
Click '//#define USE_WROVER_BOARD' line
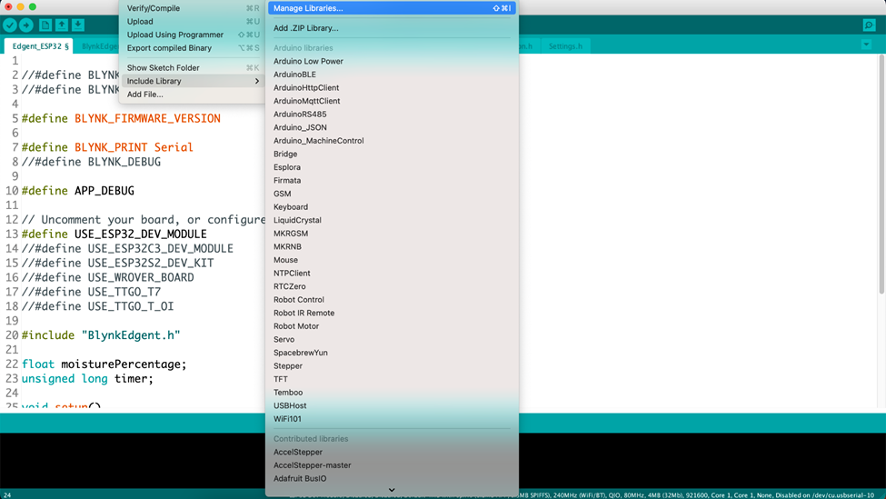108,278
